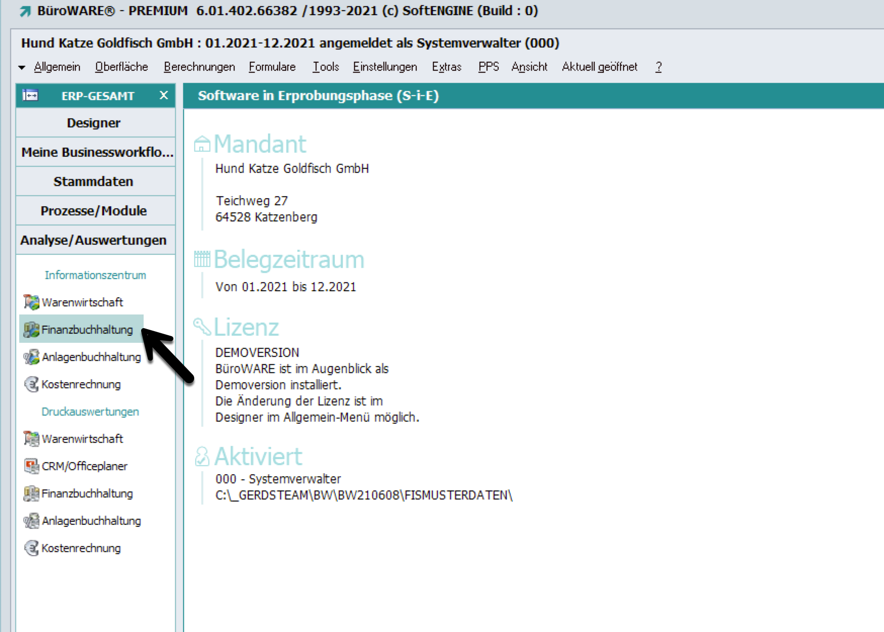Open the Berechnungen menu
Image resolution: width=884 pixels, height=632 pixels.
tap(199, 67)
